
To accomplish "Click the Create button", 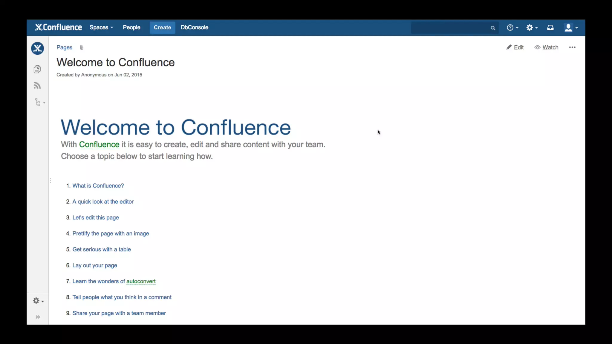I will [x=162, y=27].
